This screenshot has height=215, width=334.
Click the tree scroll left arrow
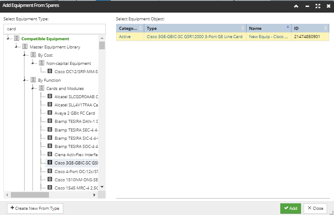click(x=7, y=195)
